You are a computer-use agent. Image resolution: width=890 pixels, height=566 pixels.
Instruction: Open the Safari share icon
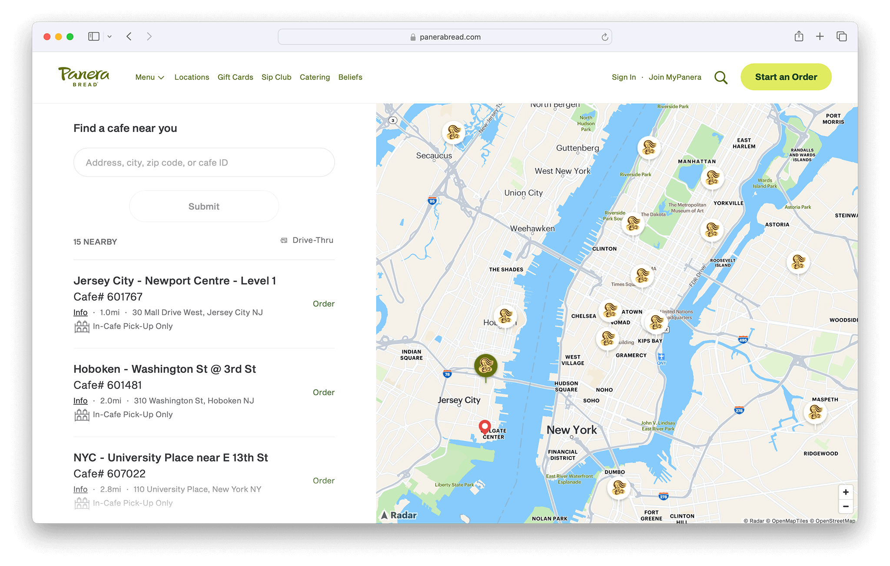tap(799, 37)
